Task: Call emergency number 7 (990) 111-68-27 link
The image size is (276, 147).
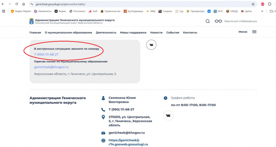Action: coord(46,54)
